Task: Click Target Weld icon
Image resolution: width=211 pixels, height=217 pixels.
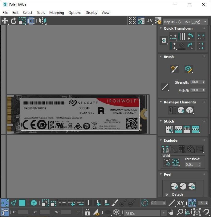Action: [x=167, y=162]
